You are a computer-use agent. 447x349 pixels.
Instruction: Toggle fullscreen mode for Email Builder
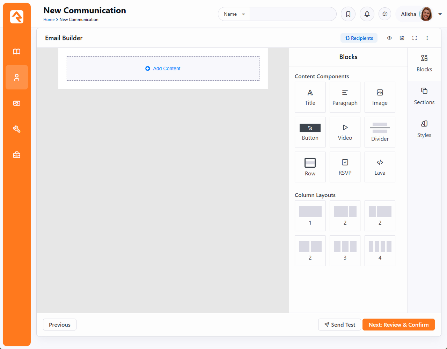point(415,38)
